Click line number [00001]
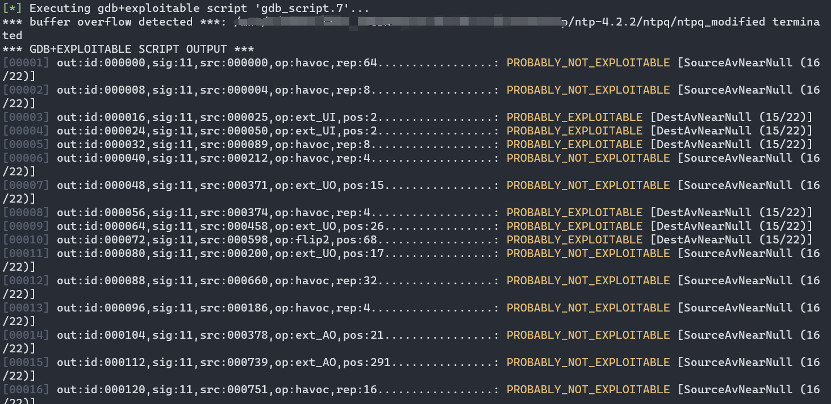Screen dimensions: 831x404 click(26, 63)
